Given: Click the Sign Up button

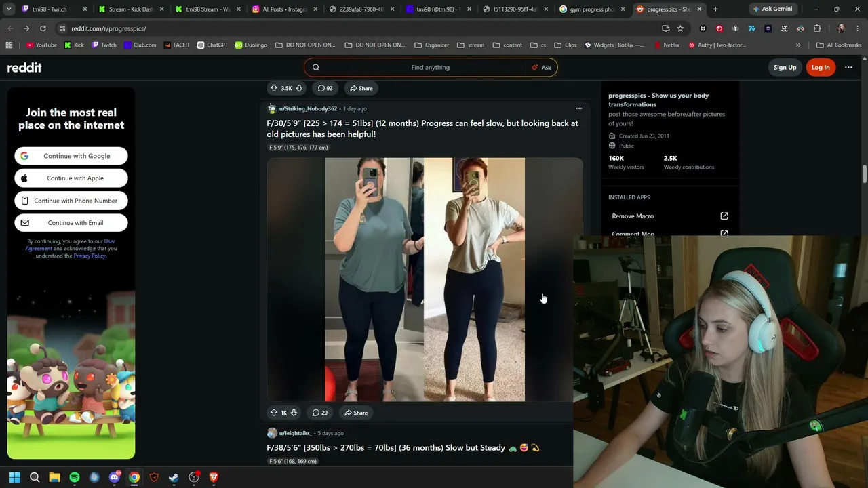Looking at the screenshot, I should (785, 67).
